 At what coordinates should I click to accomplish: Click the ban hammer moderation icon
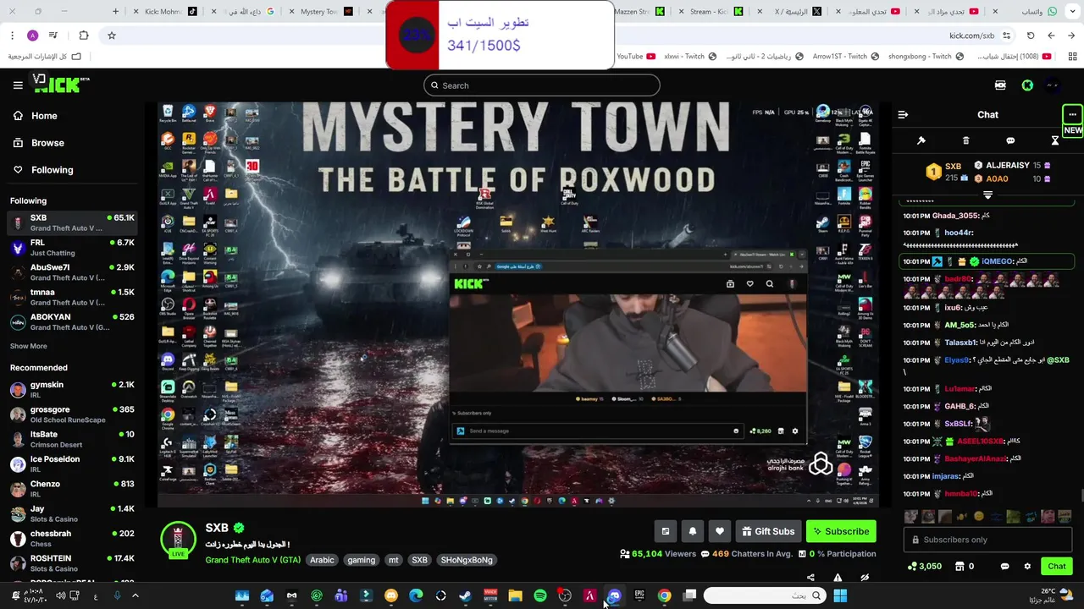(921, 140)
